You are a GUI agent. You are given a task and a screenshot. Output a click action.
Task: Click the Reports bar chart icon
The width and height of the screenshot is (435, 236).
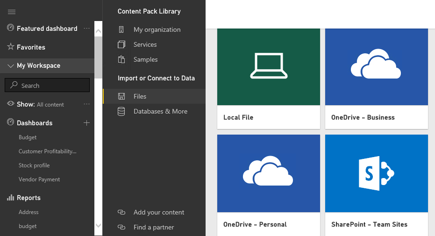pos(11,197)
